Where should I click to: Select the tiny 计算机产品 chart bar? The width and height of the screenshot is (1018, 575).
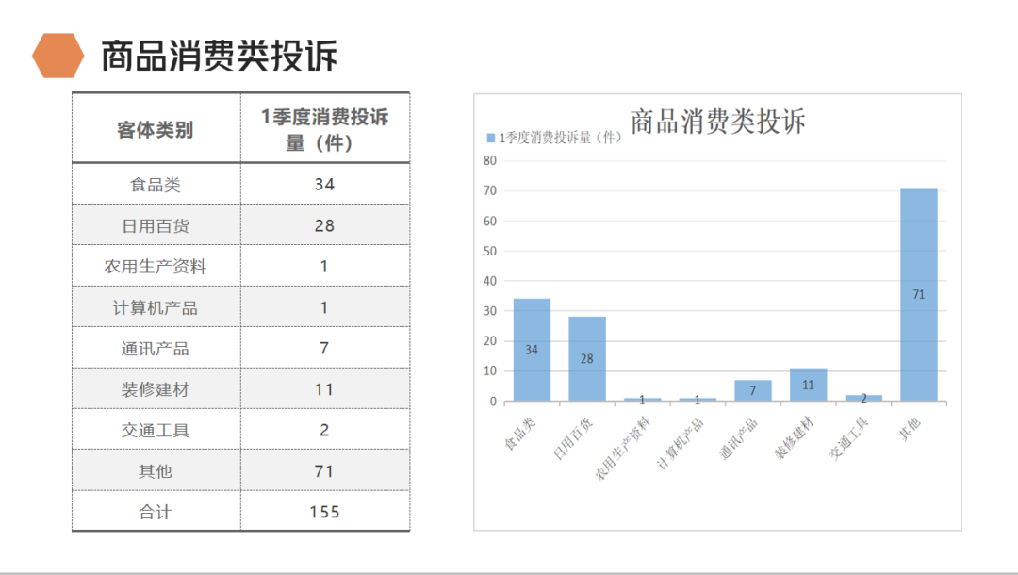(698, 400)
